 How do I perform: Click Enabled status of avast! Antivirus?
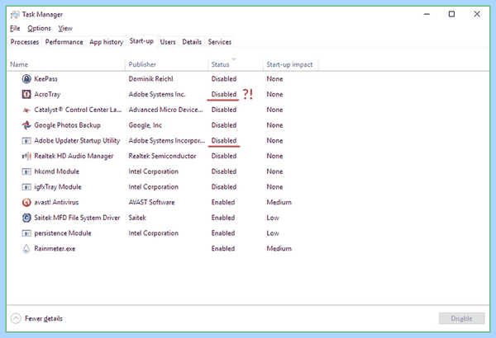click(x=223, y=202)
